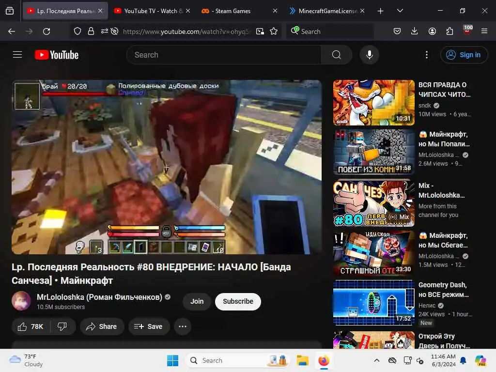Viewport: 496px width, 372px height.
Task: Open the Firefox downloads panel
Action: click(415, 31)
